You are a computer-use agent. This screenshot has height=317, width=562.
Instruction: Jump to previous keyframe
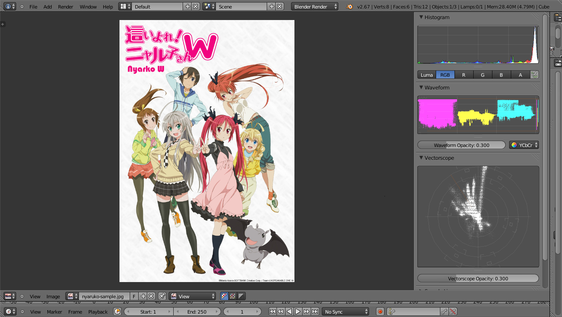coord(281,311)
